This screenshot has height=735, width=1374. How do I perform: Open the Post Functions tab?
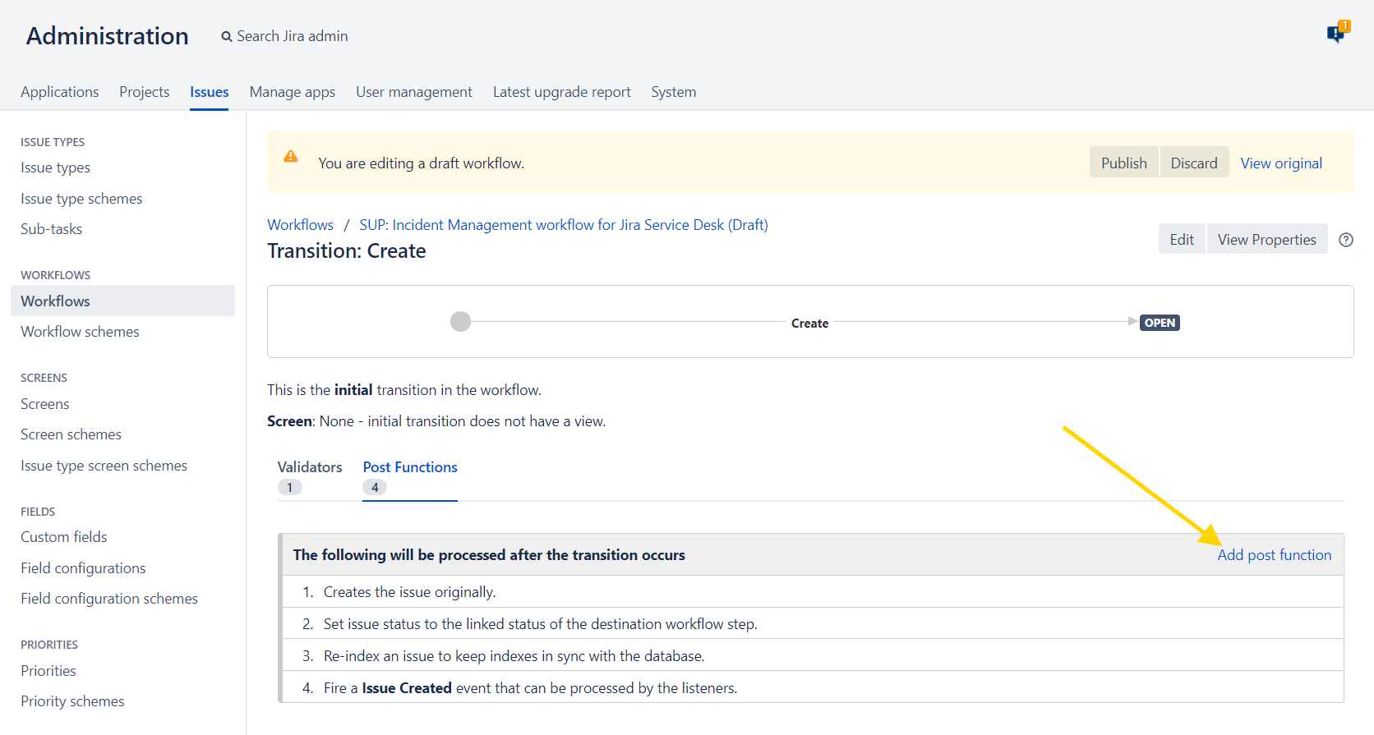[x=409, y=467]
